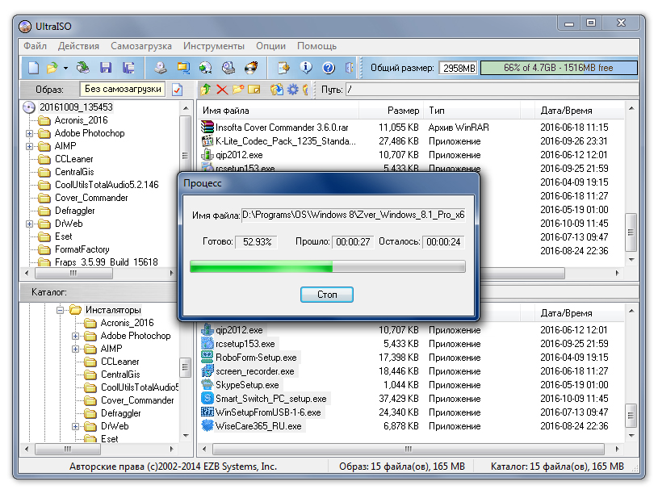This screenshot has height=498, width=658.
Task: Open the dropdown arrow beside Open icon
Action: click(65, 68)
